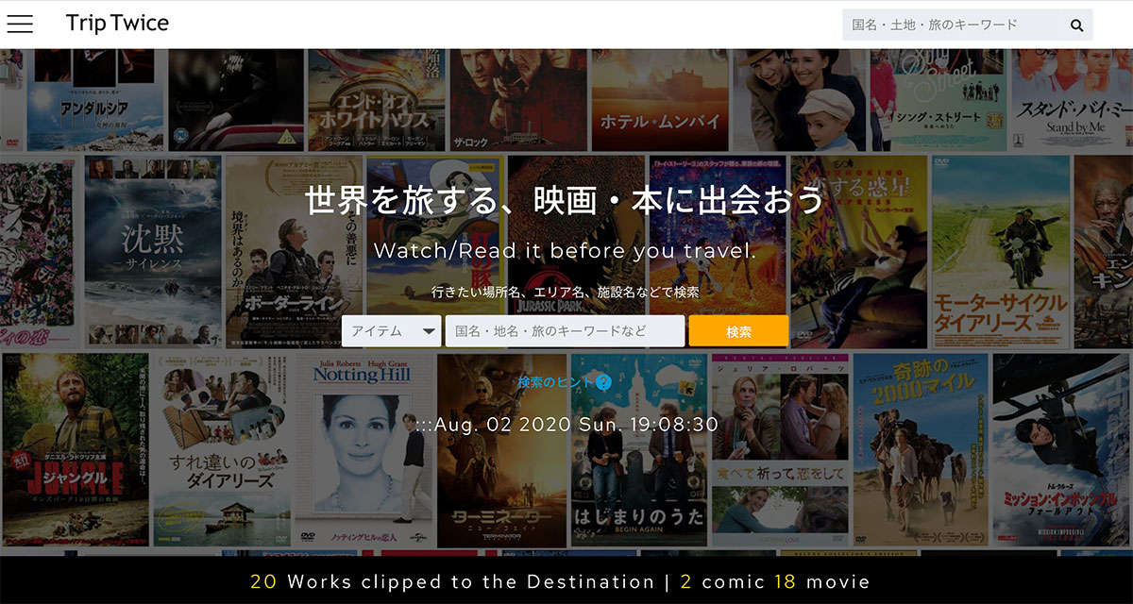This screenshot has width=1133, height=604.
Task: Select the ザ・ロック poster
Action: point(517,100)
